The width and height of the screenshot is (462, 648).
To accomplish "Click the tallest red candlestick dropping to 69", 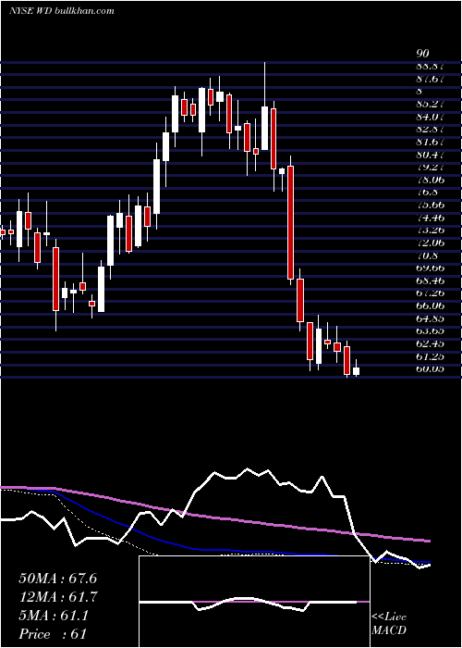I will pos(291,222).
